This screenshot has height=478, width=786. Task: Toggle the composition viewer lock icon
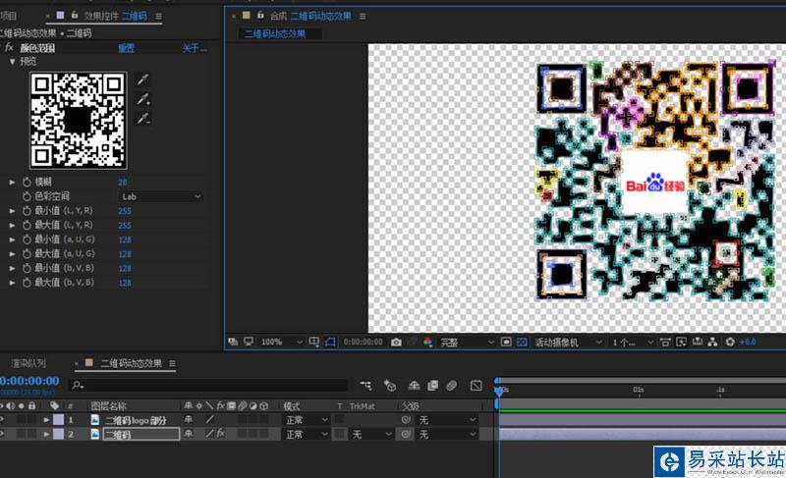tap(260, 16)
